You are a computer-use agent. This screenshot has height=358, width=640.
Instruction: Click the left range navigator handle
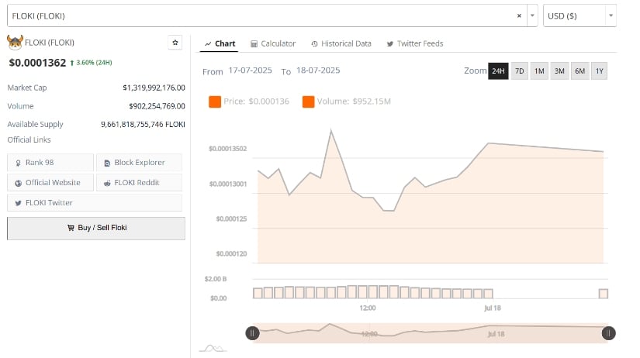tap(252, 333)
